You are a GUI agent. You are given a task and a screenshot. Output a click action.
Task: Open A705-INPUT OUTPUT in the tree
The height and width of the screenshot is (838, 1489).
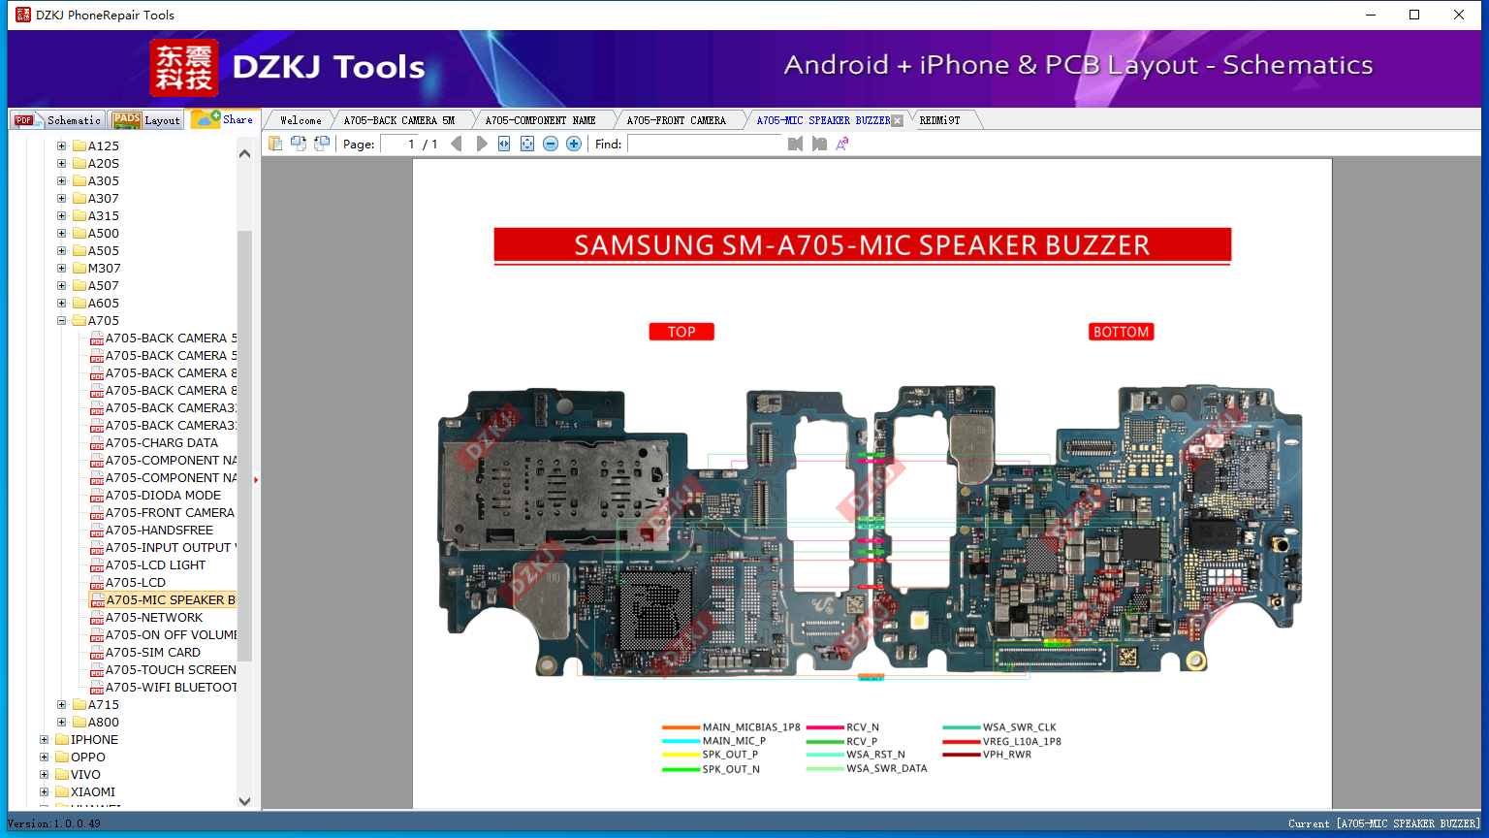[171, 548]
